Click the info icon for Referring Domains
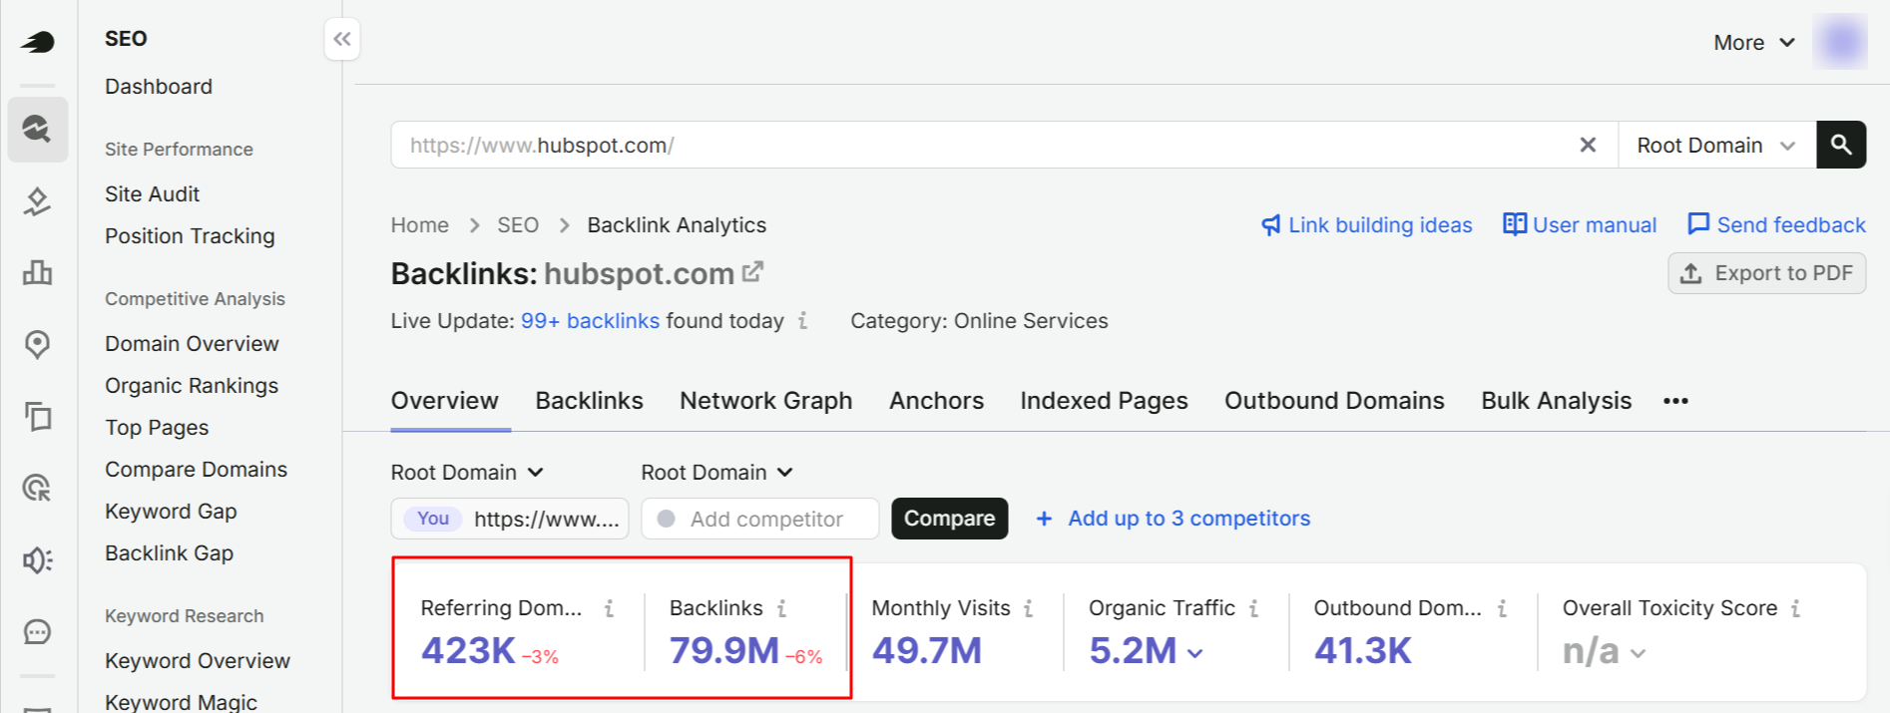1890x713 pixels. click(x=609, y=608)
